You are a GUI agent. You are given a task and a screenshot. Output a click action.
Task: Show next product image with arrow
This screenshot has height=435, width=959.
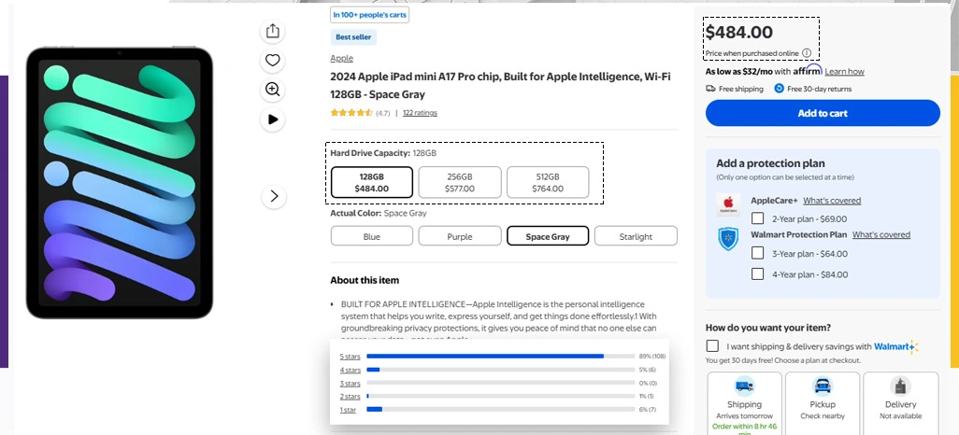click(273, 196)
